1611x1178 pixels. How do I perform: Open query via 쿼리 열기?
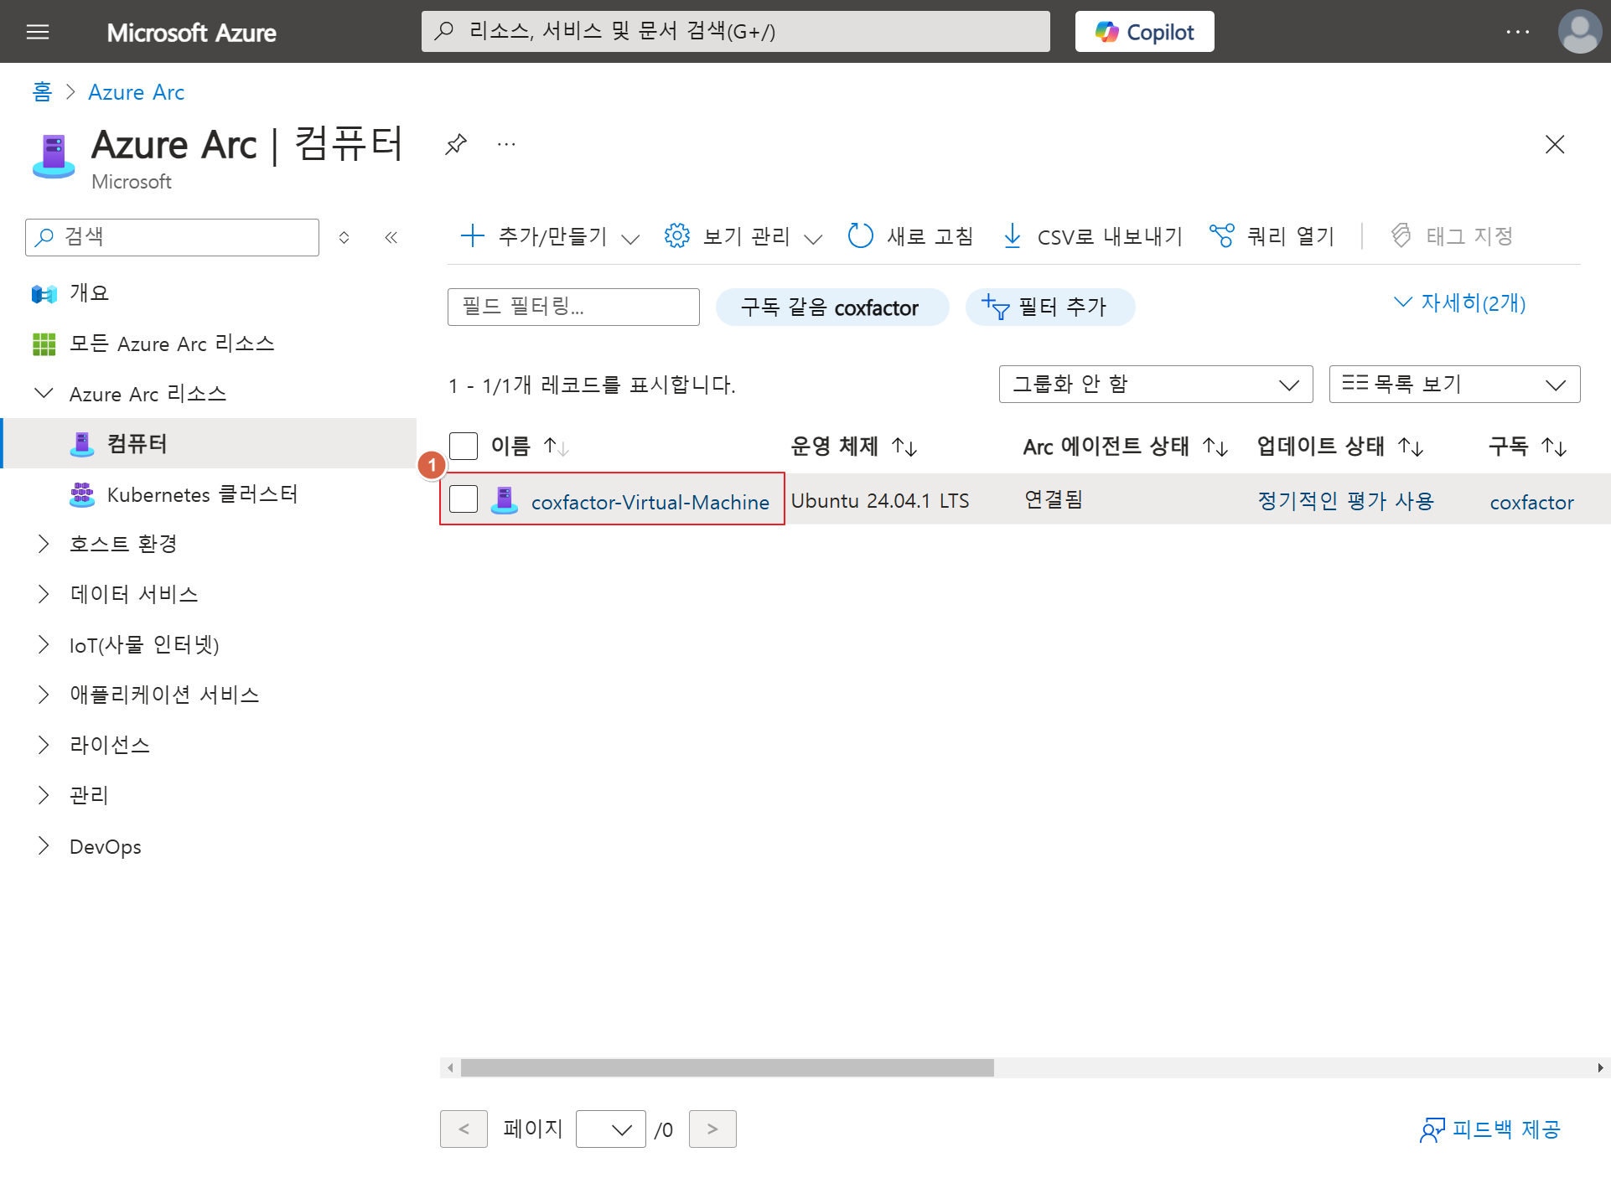pyautogui.click(x=1272, y=236)
